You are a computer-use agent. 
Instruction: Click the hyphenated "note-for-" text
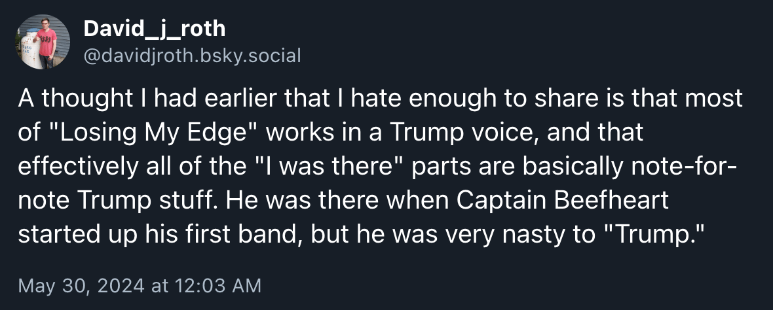(686, 167)
